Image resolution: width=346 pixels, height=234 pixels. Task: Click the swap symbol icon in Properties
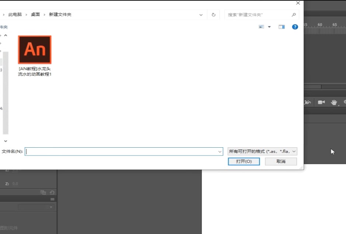coord(43,192)
